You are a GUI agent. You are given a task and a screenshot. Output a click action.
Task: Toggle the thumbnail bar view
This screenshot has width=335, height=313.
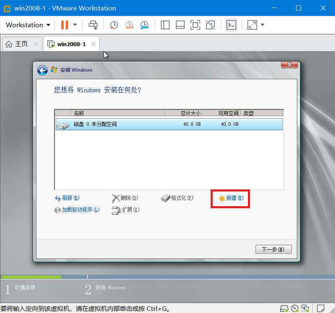pos(180,25)
